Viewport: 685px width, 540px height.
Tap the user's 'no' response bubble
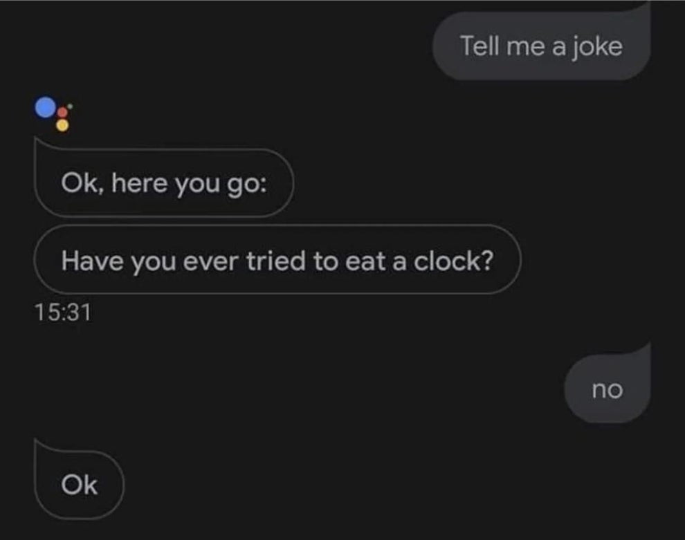pyautogui.click(x=606, y=389)
